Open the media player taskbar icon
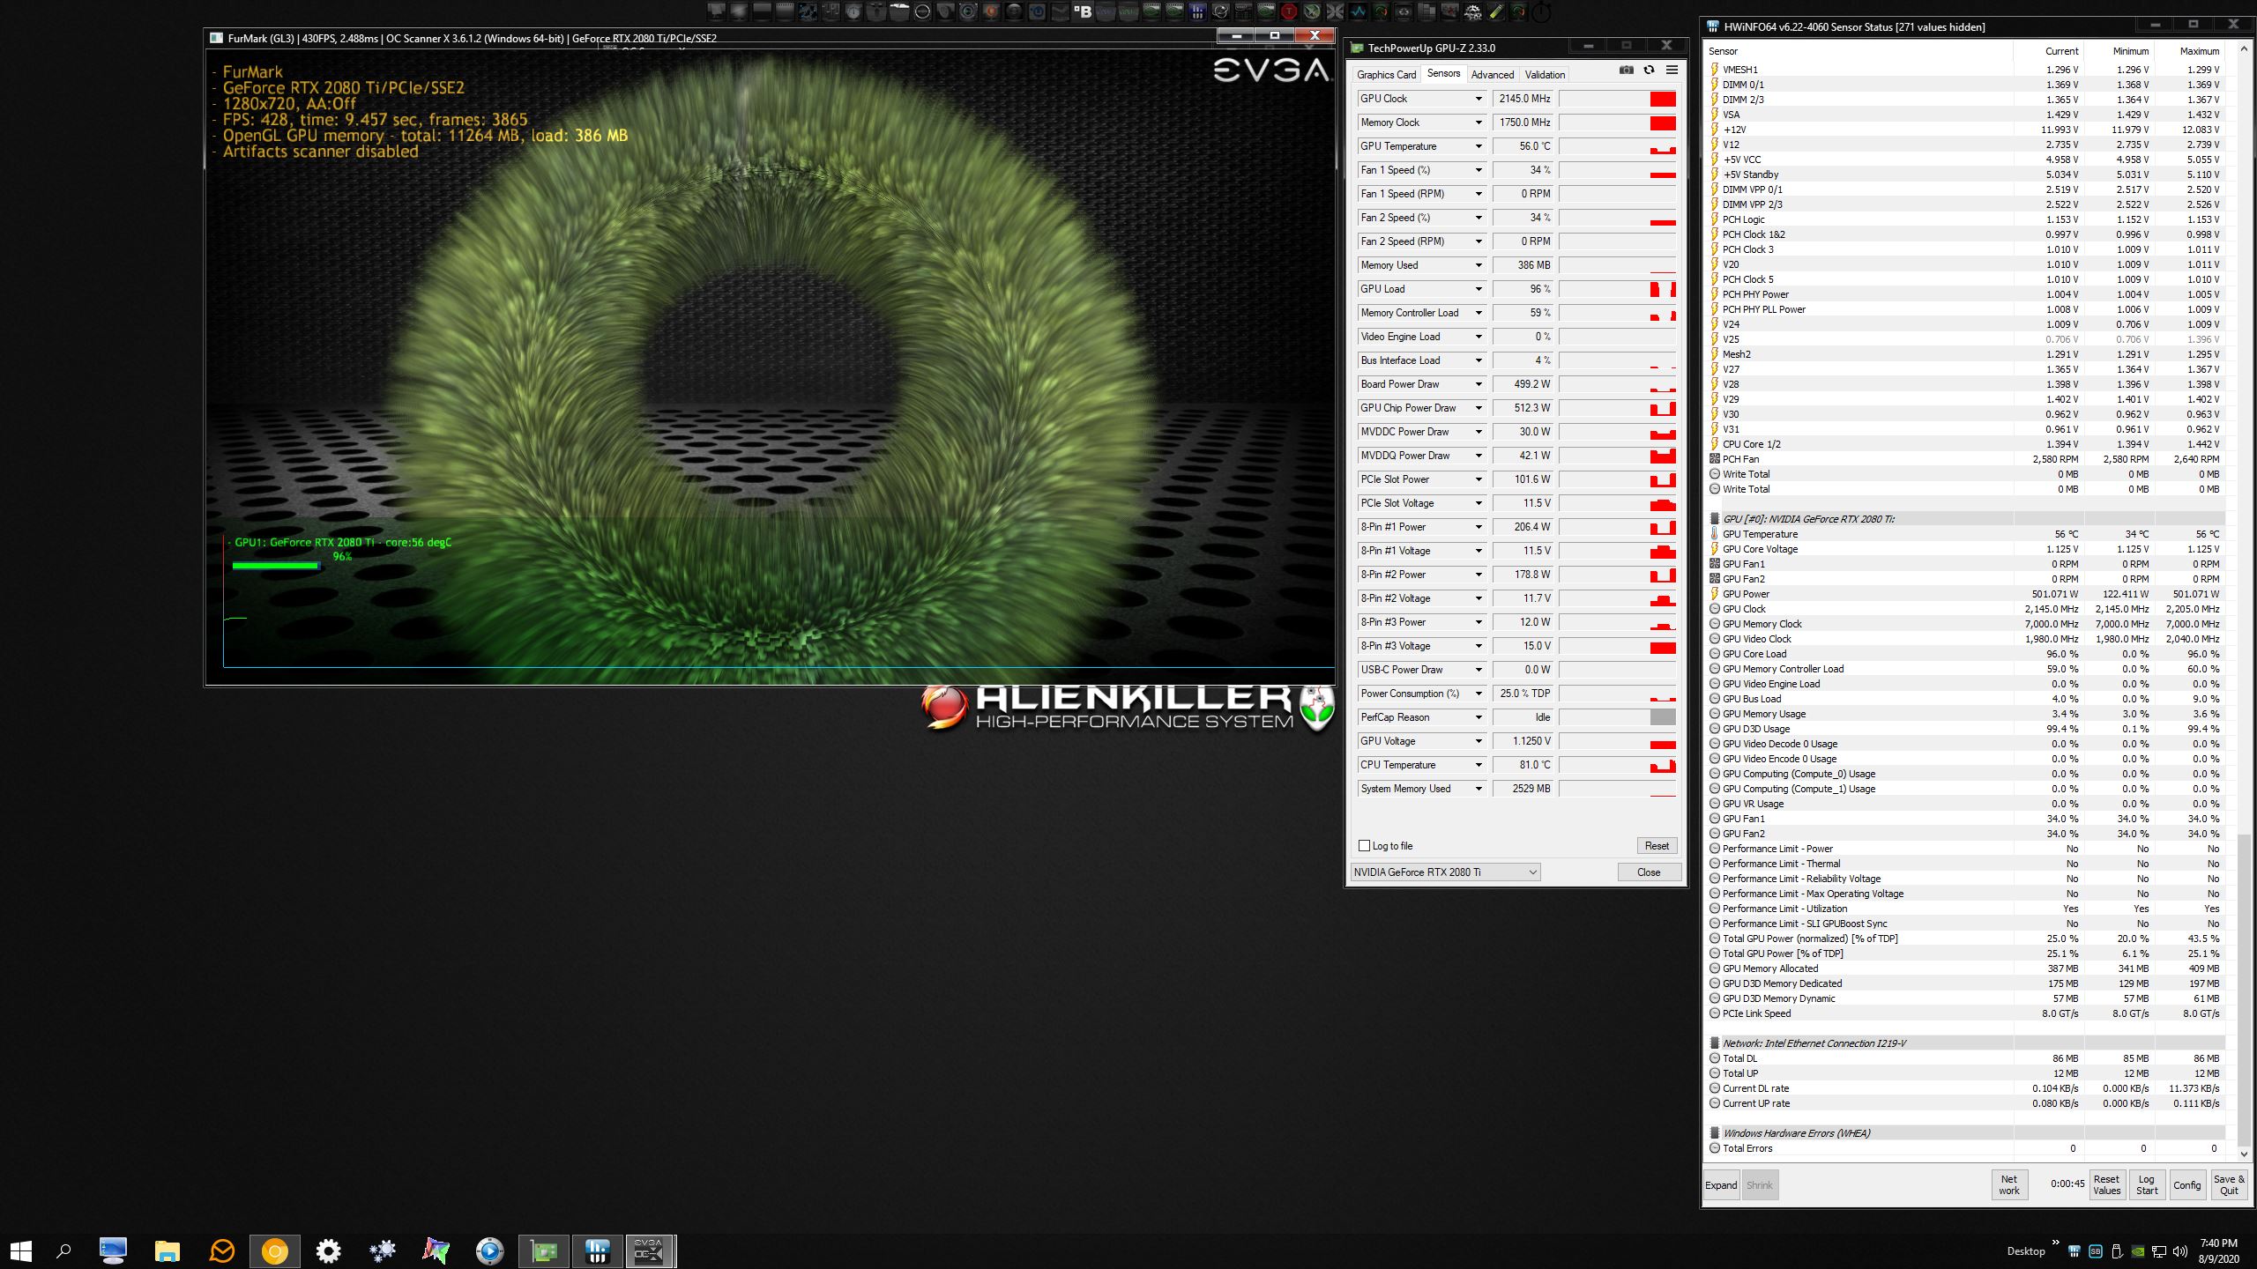This screenshot has height=1269, width=2257. 489,1250
